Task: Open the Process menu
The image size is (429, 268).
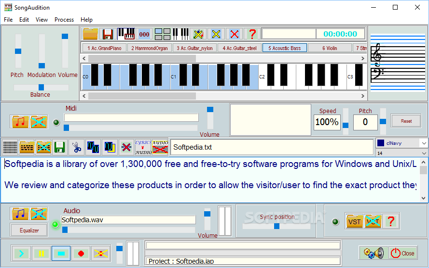Action: point(64,20)
